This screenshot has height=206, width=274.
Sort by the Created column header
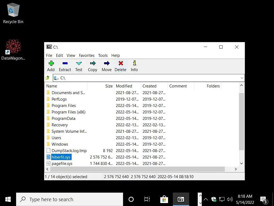(154, 86)
